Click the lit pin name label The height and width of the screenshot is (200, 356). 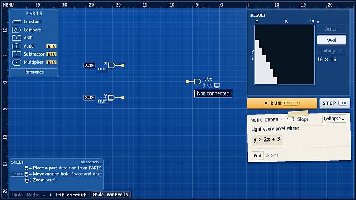click(x=208, y=79)
